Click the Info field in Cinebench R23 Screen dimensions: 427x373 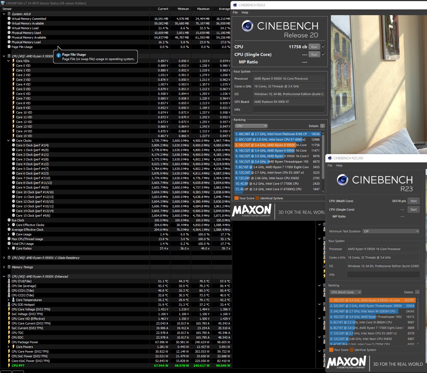[383, 275]
